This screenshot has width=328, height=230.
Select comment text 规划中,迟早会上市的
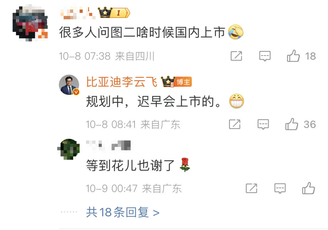pyautogui.click(x=154, y=102)
